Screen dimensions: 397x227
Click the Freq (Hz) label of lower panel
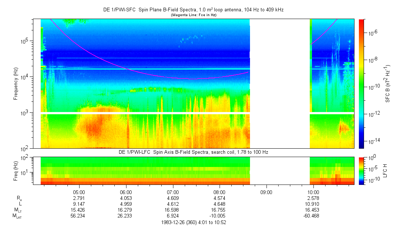tap(16, 171)
